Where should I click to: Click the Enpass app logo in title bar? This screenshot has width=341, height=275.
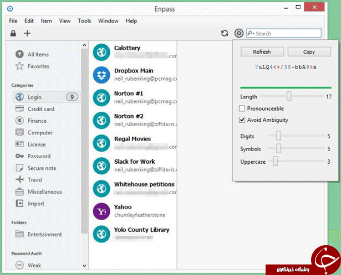coord(10,9)
